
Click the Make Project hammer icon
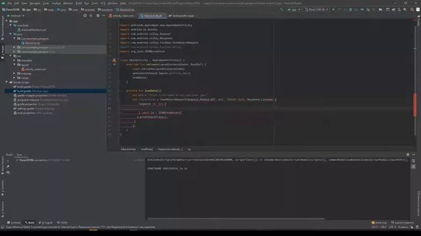point(282,10)
